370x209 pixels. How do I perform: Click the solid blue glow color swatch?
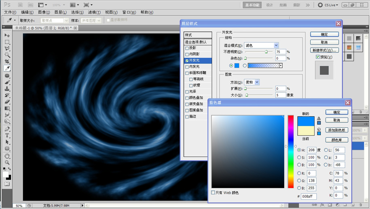pyautogui.click(x=237, y=65)
